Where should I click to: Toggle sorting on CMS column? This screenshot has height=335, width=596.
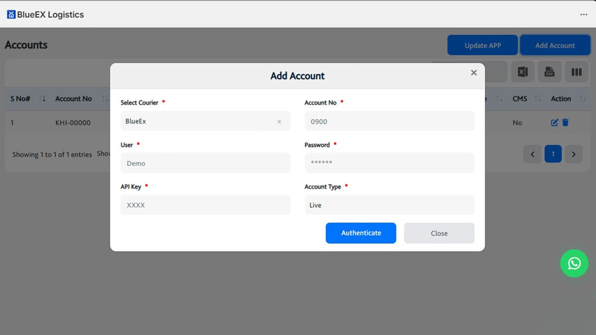pos(538,99)
